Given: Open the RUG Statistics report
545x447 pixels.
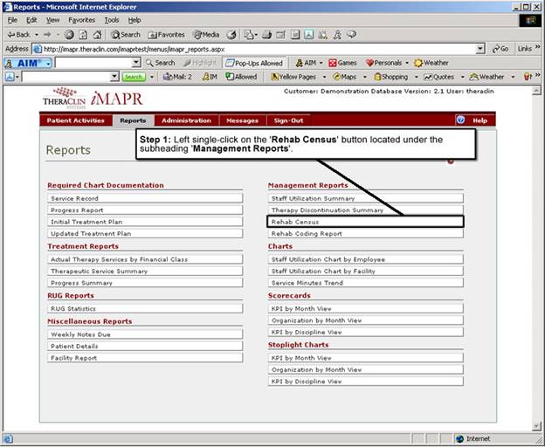Looking at the screenshot, I should pyautogui.click(x=144, y=308).
